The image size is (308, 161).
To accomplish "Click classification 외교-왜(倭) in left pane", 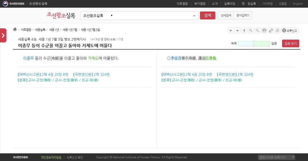I will [x=90, y=80].
